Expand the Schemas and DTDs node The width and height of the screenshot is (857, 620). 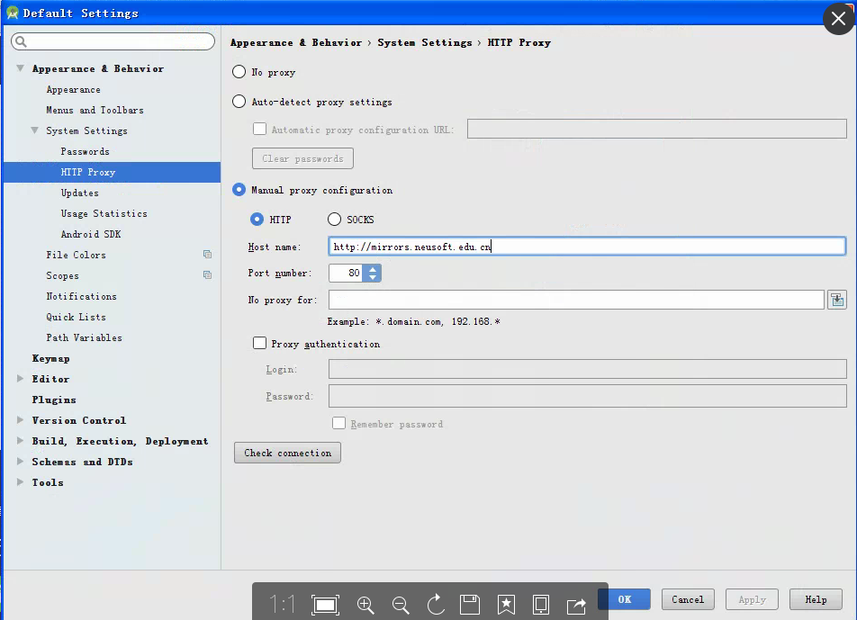[x=20, y=462]
